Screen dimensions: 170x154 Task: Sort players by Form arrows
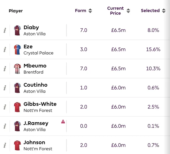click(x=90, y=11)
